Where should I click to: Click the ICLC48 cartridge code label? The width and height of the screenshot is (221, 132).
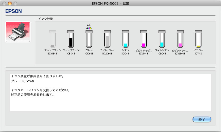coord(162,54)
